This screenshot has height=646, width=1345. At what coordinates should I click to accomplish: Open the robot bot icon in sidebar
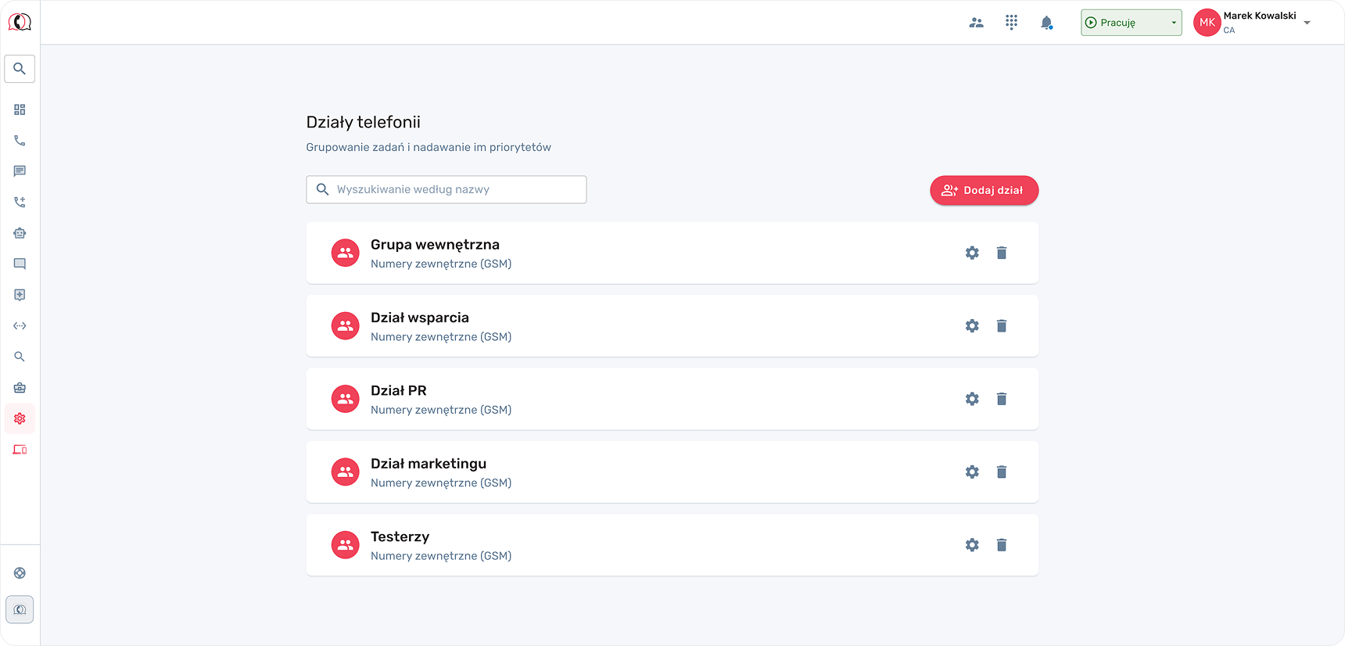point(20,233)
